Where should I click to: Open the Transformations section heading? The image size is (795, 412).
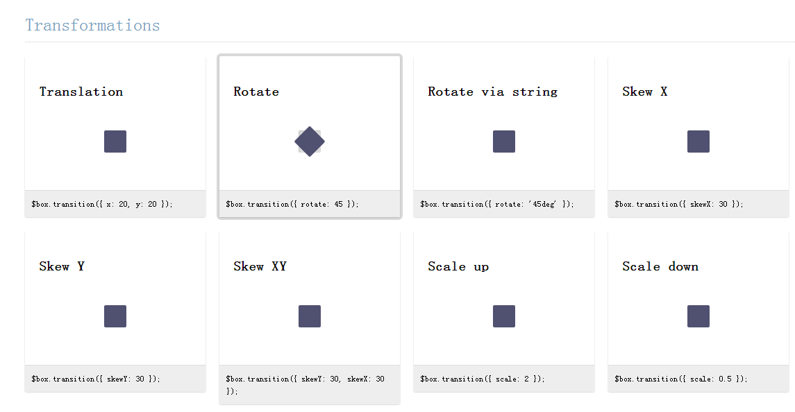(93, 26)
